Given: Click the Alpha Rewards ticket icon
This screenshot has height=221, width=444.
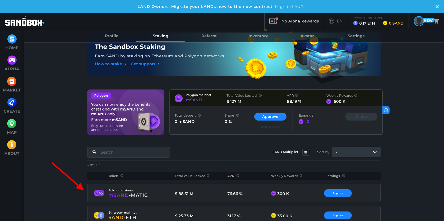Looking at the screenshot, I should [x=273, y=21].
